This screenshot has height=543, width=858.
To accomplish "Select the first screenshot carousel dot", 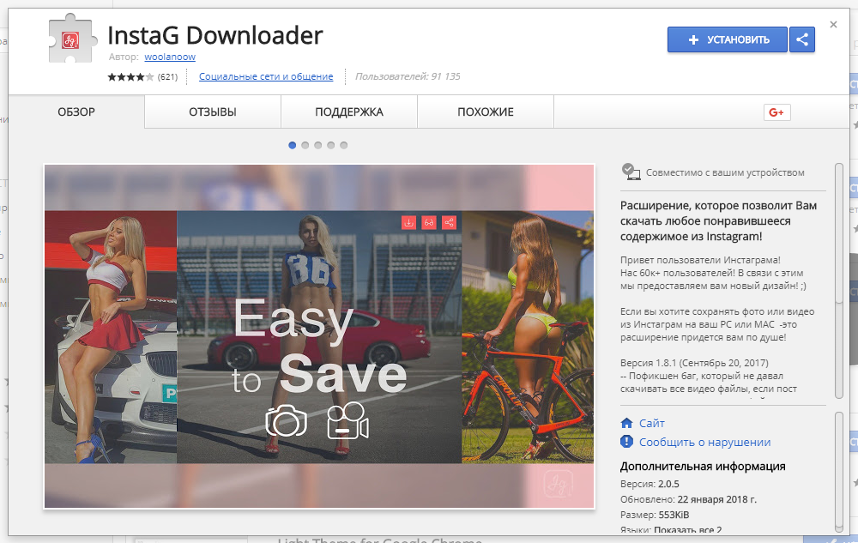I will coord(293,146).
